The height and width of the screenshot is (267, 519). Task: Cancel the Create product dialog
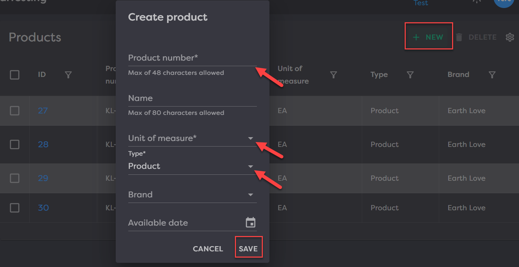(208, 249)
